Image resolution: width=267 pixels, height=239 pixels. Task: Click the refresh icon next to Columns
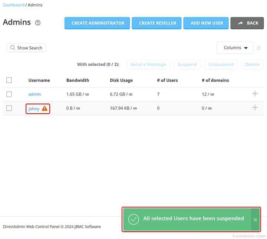[x=259, y=48]
